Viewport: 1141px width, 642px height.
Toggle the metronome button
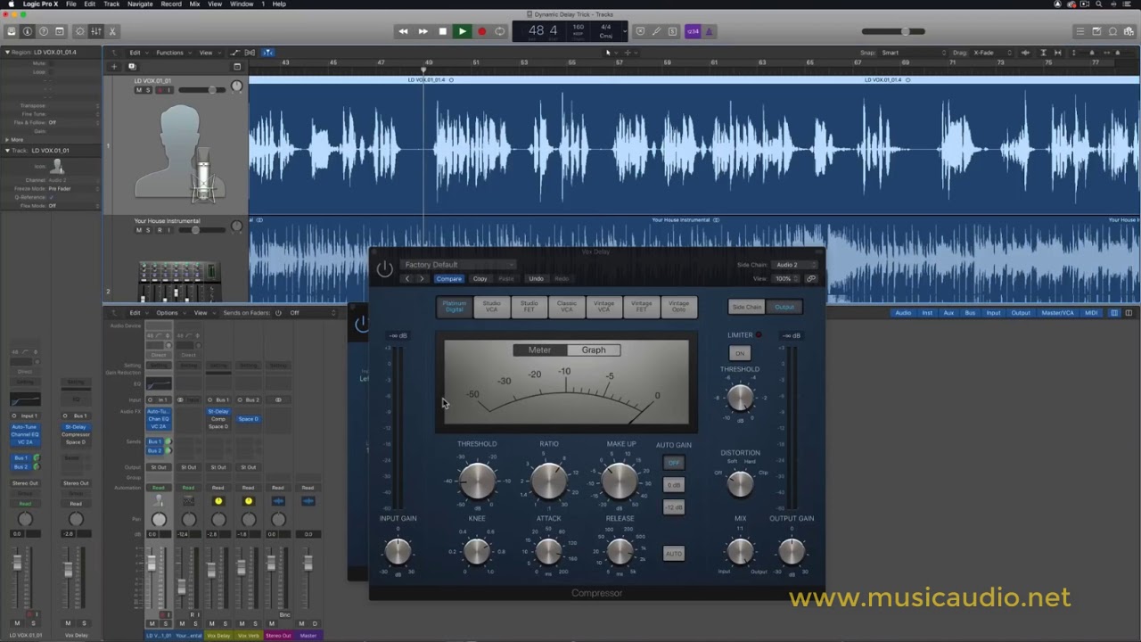[710, 31]
